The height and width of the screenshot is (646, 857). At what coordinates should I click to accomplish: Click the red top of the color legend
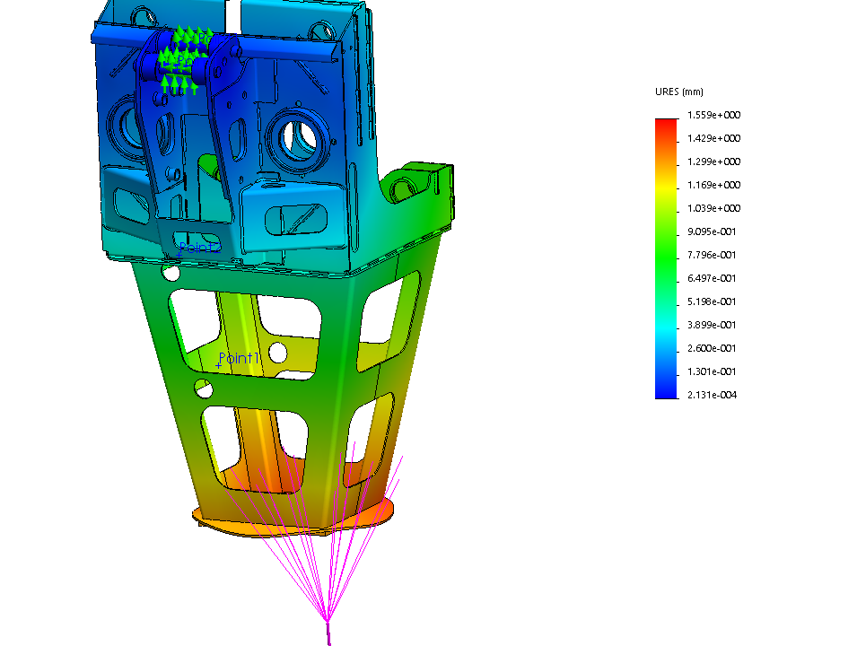coord(667,125)
